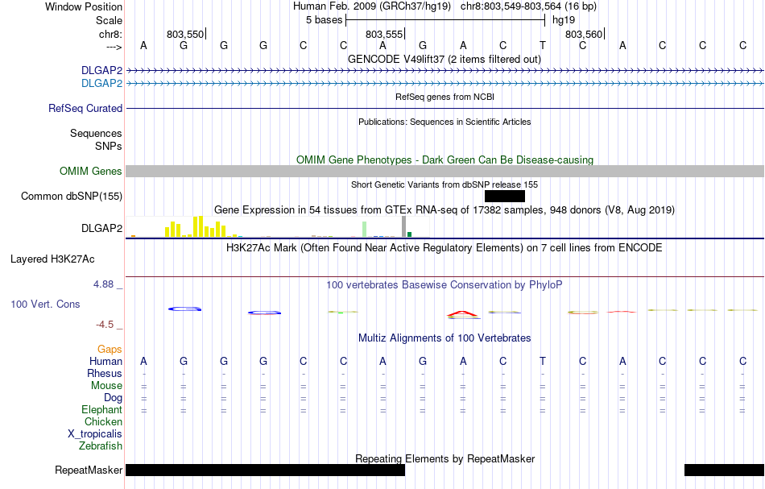Click the GENCODE V49lift37 track title
Image resolution: width=765 pixels, height=489 pixels.
(x=444, y=59)
